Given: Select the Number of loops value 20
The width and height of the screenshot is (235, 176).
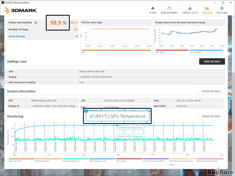Looking at the screenshot, I should click(x=75, y=29).
